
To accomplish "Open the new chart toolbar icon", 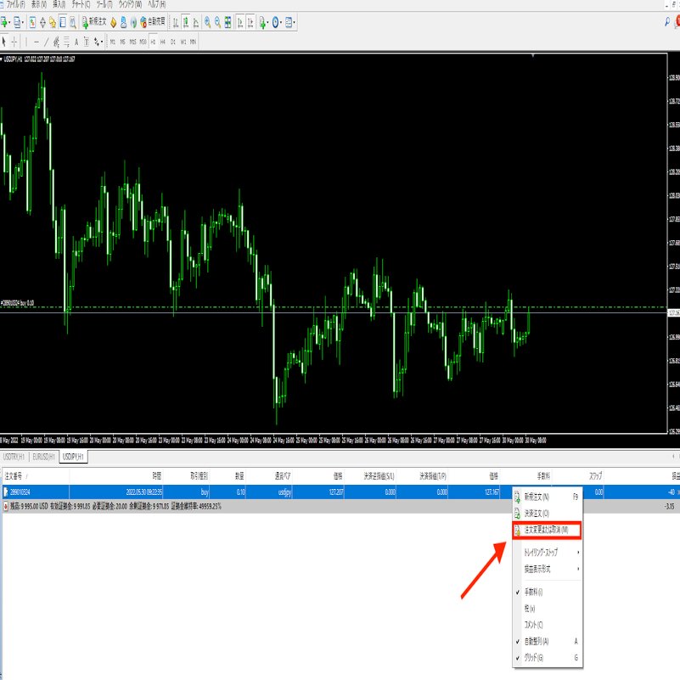I will (x=5, y=22).
